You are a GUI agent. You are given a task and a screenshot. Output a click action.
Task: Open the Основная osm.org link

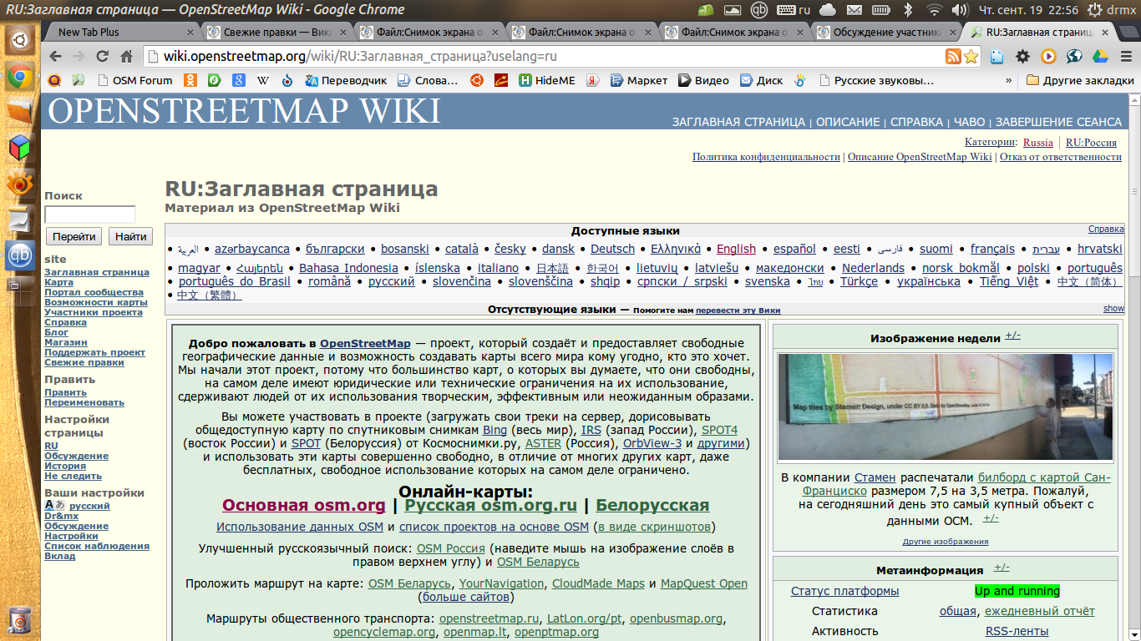304,505
